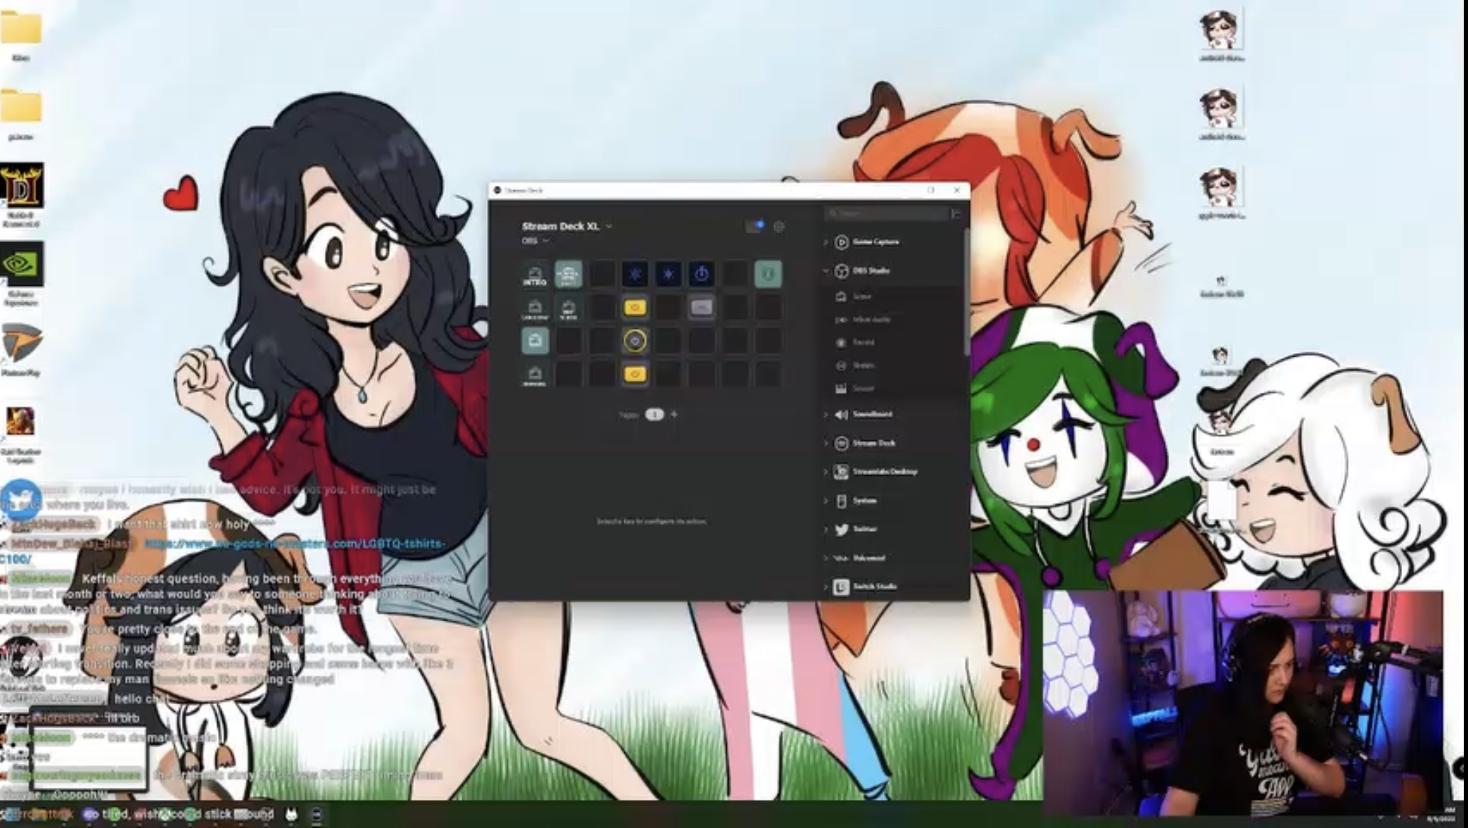
Task: Expand the Voicemod category arrow
Action: [825, 558]
